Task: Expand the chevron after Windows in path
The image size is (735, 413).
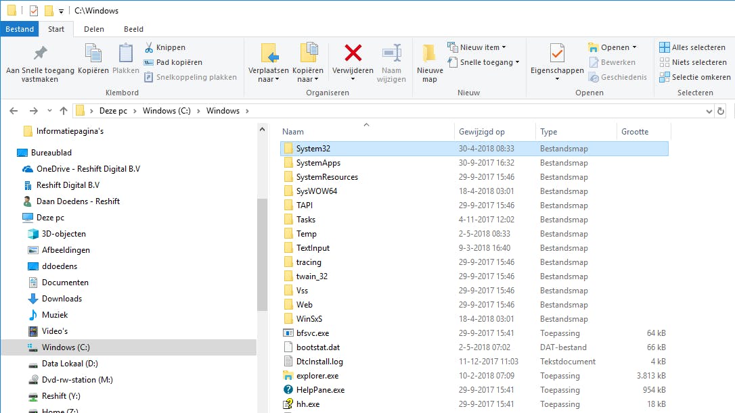Action: tap(247, 111)
